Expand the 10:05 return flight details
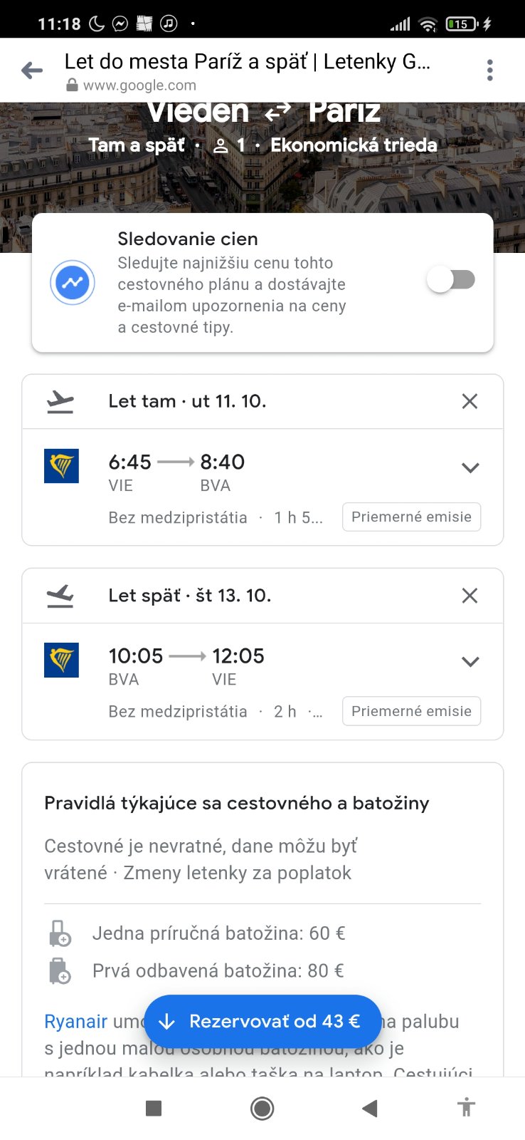This screenshot has width=525, height=1140. pyautogui.click(x=470, y=661)
